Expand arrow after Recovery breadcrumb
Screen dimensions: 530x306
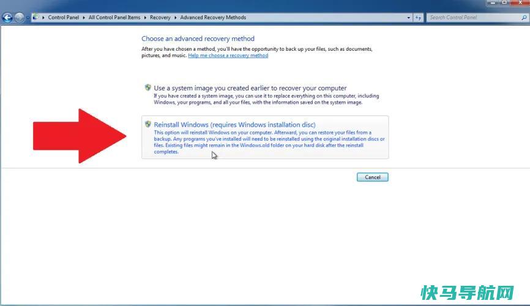pos(176,18)
